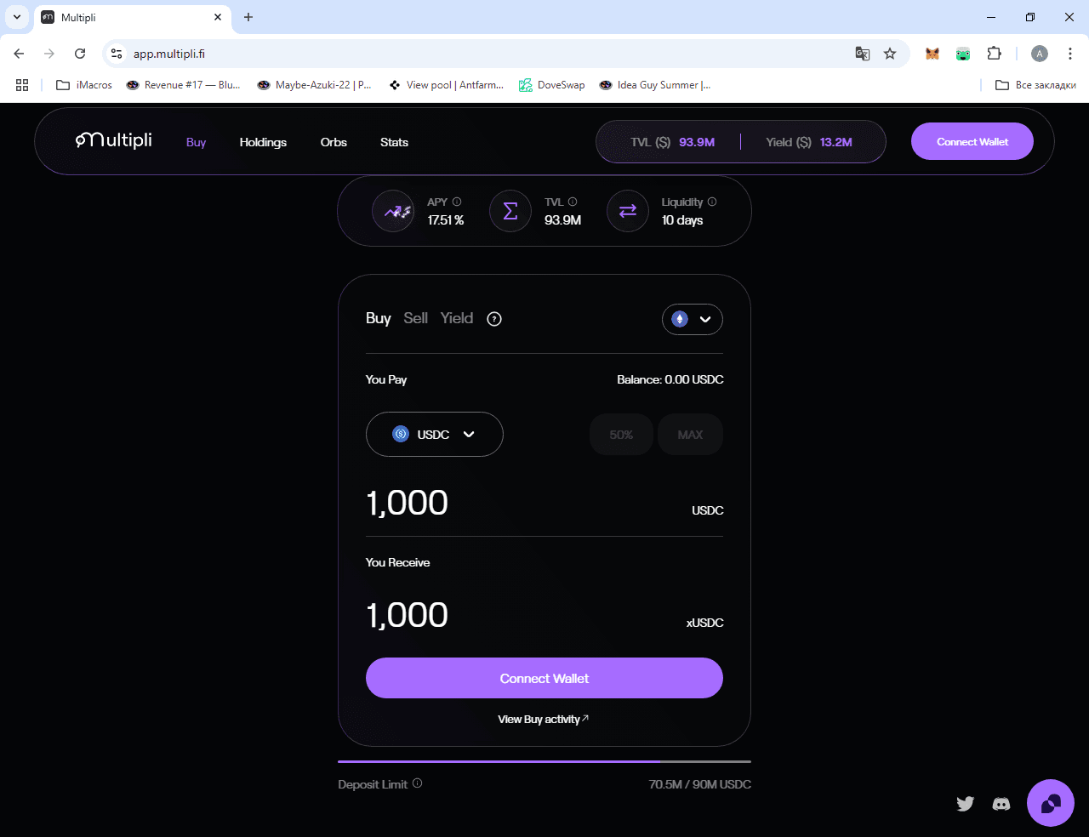This screenshot has width=1089, height=837.
Task: Click the help question mark icon
Action: point(494,319)
